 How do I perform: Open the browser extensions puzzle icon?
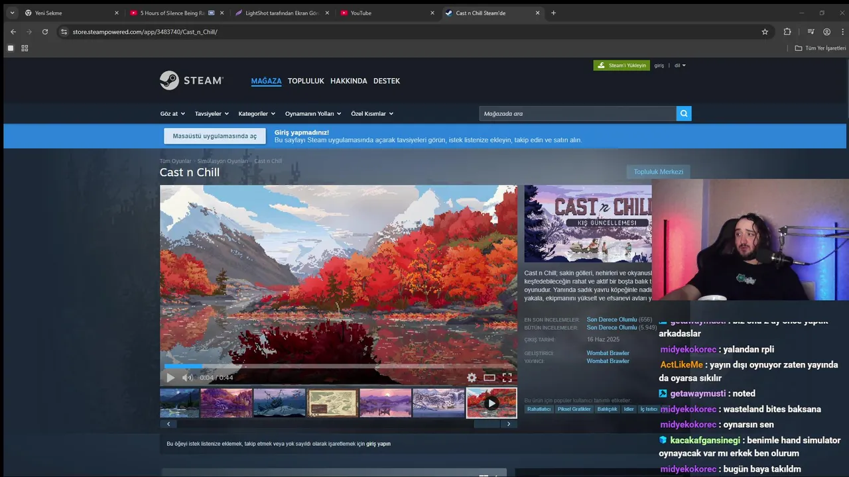pos(787,32)
